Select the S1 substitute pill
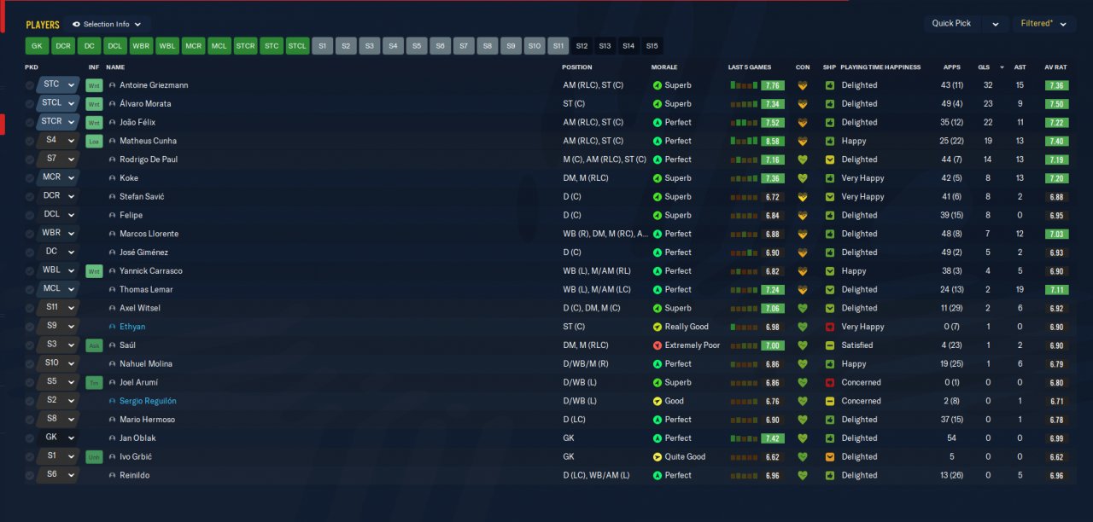This screenshot has width=1093, height=522. (322, 46)
